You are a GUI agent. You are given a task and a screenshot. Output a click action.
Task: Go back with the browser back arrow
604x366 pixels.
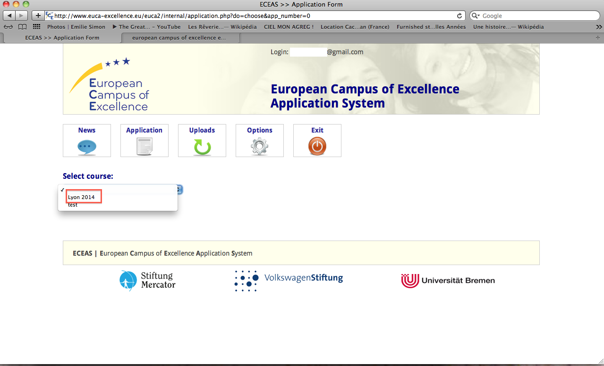click(9, 16)
